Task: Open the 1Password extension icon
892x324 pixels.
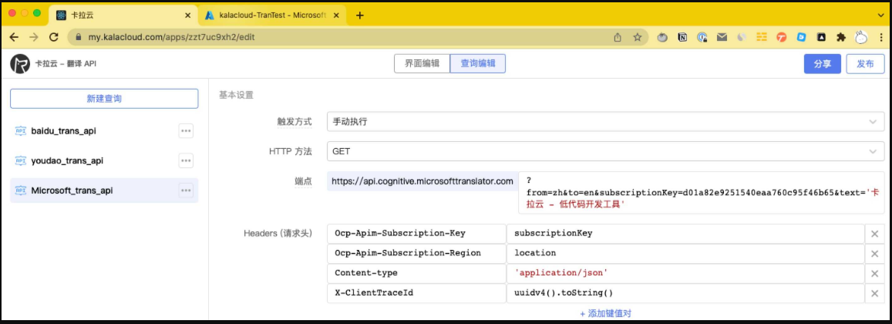Action: click(702, 38)
